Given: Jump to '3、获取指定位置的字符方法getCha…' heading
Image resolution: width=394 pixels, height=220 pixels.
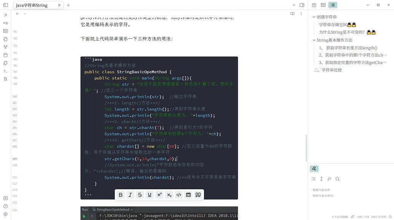Looking at the screenshot, I should 353,63.
